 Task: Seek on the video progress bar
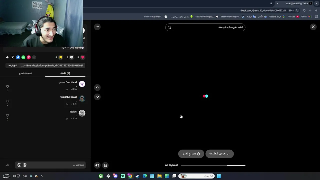213,165
